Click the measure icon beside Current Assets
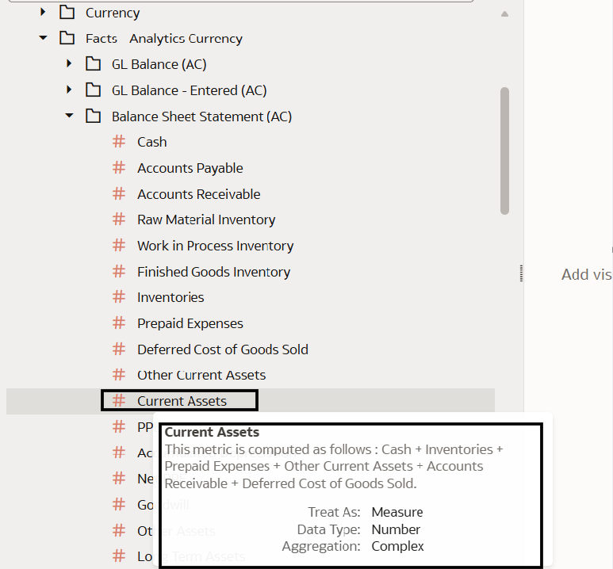613x569 pixels. tap(119, 400)
